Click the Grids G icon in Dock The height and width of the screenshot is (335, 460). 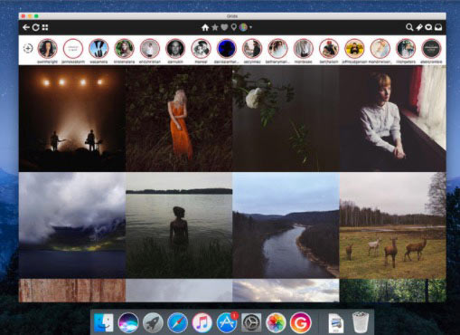point(300,322)
